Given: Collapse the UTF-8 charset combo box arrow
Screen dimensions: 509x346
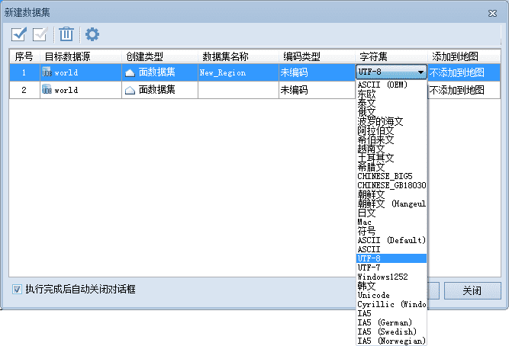Looking at the screenshot, I should (x=421, y=72).
